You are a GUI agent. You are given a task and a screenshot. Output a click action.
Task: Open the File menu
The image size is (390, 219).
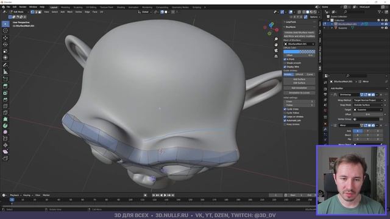8,7
